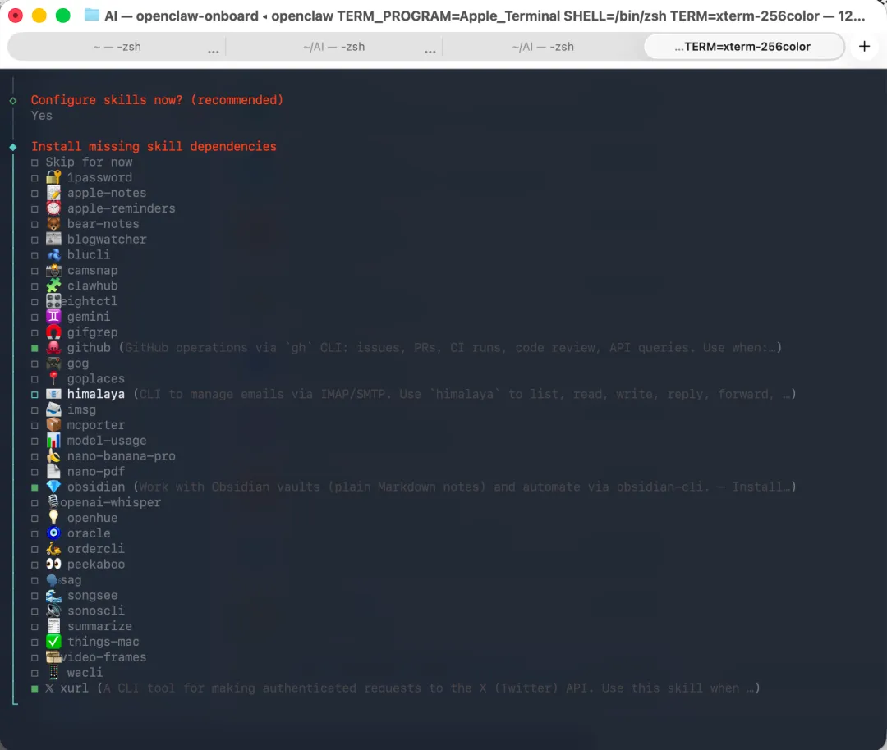887x750 pixels.
Task: Click the goplaces pin icon
Action: tap(53, 378)
